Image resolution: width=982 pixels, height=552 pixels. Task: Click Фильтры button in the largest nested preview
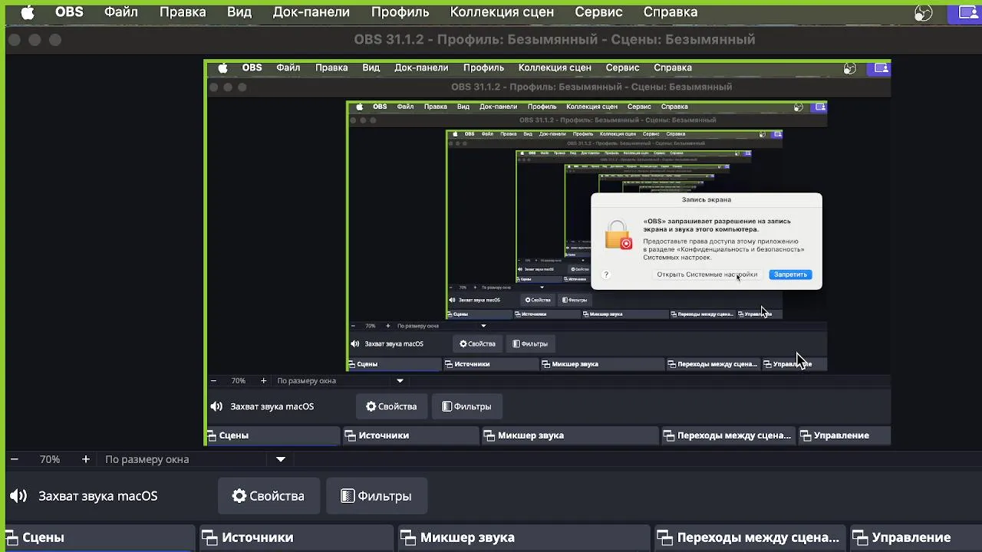(x=466, y=407)
